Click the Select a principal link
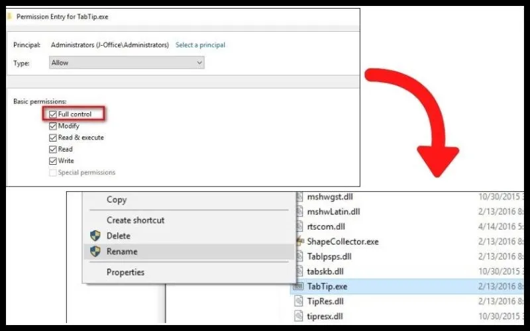This screenshot has width=530, height=331. [x=200, y=45]
